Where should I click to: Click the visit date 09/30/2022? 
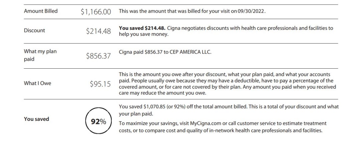pos(250,11)
